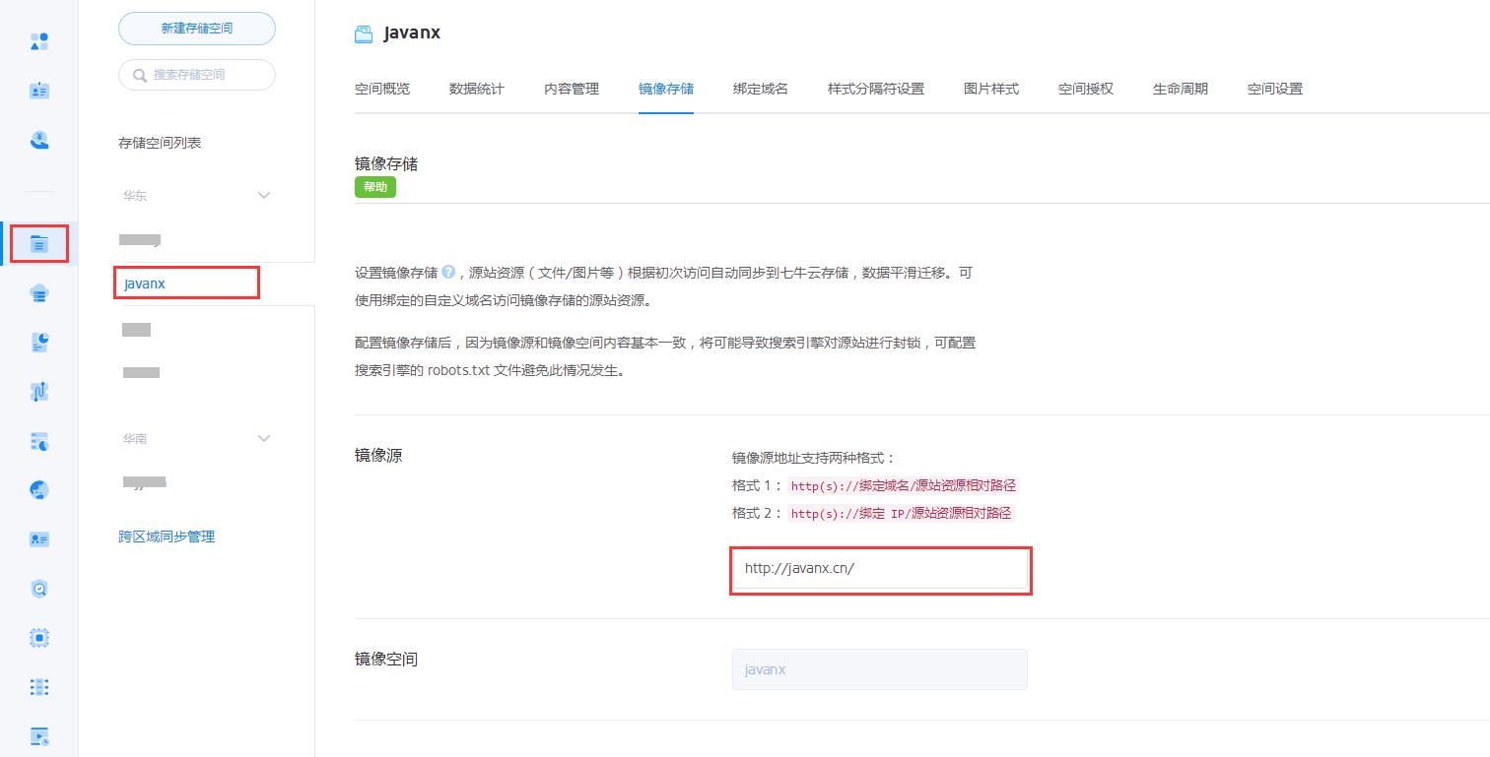Open the audit clock icon in the sidebar

tap(38, 588)
